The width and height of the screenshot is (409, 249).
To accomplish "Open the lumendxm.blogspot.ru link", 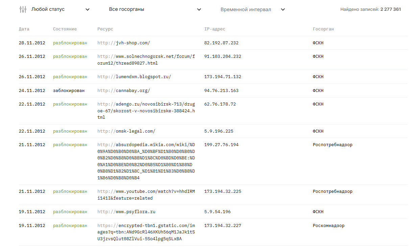I will click(x=134, y=77).
